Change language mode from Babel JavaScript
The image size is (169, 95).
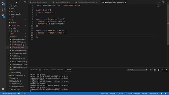point(134,94)
